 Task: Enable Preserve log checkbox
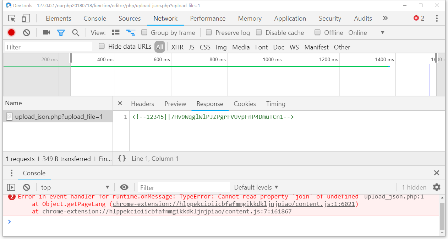(x=209, y=32)
